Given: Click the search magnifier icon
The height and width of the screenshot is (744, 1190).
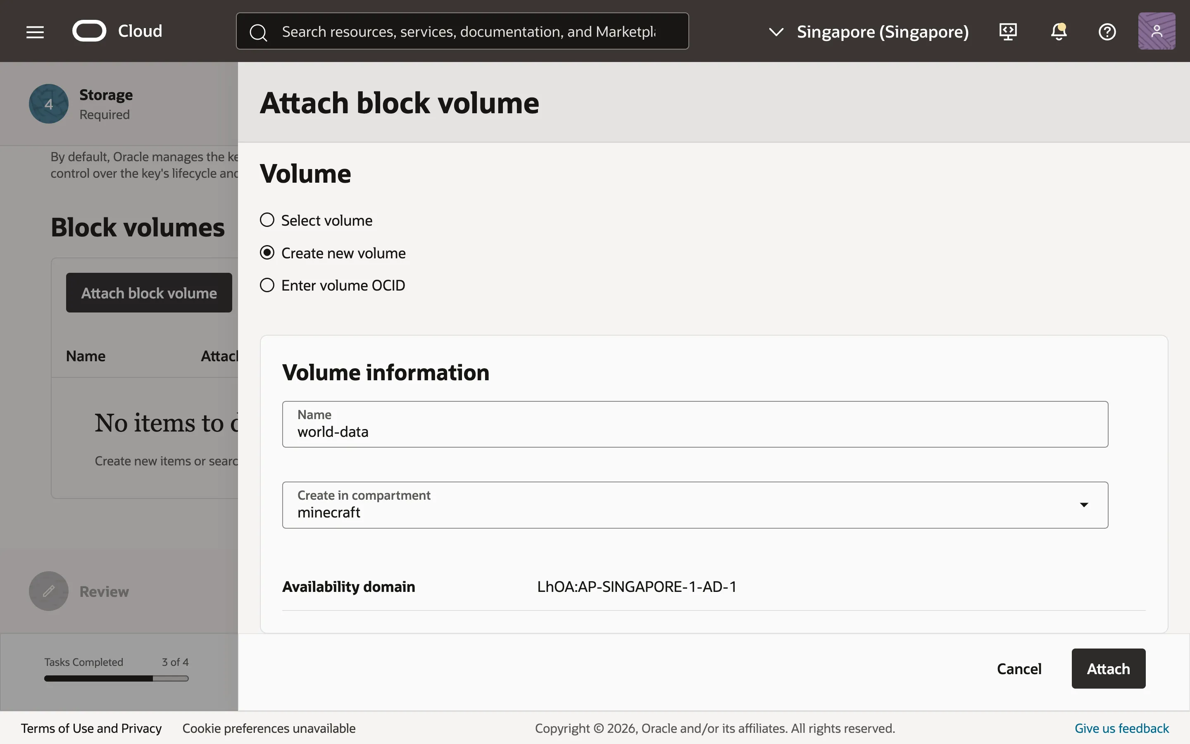Looking at the screenshot, I should pos(258,32).
